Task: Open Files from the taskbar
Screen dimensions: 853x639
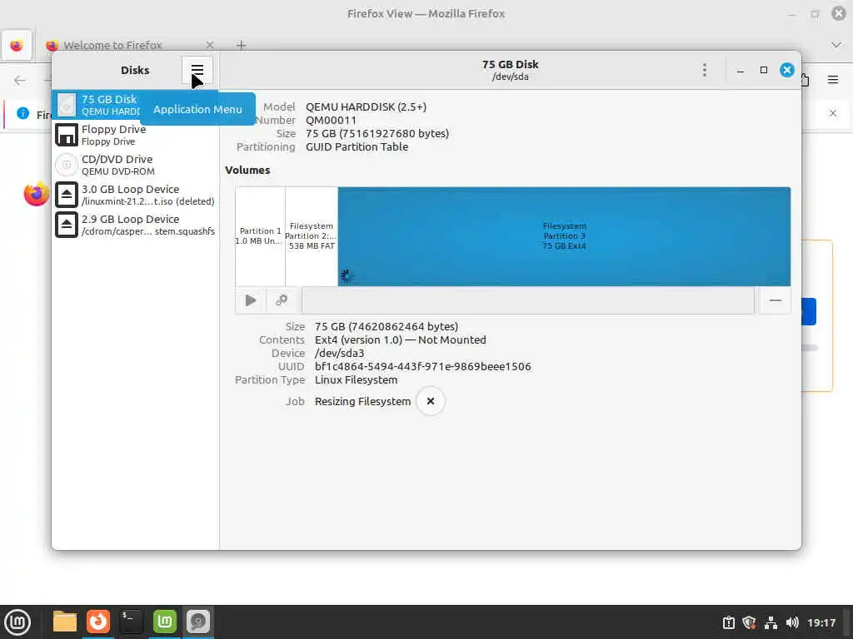Action: [x=65, y=622]
